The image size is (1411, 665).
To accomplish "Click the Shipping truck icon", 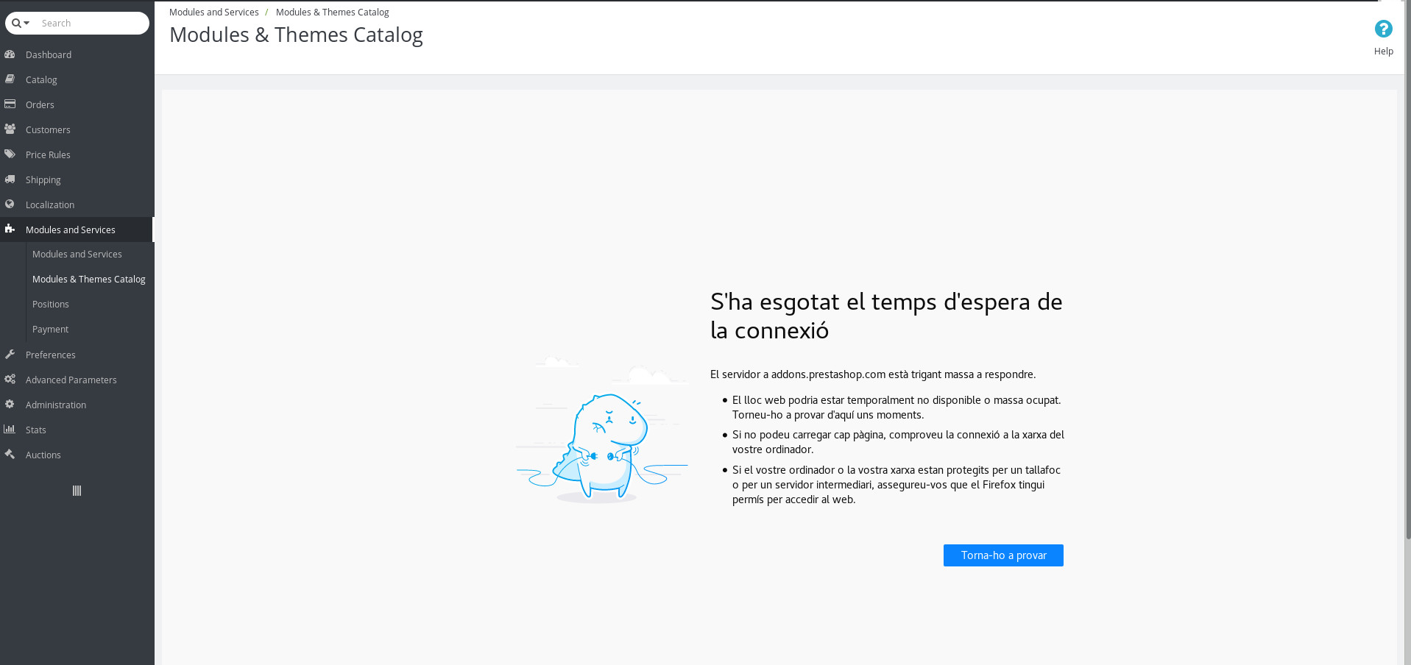I will click(x=10, y=179).
